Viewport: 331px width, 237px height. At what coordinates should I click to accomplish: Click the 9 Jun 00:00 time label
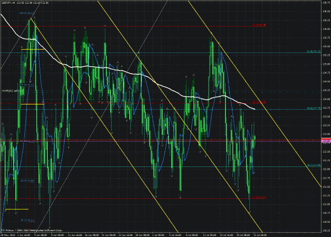pyautogui.click(x=58, y=235)
